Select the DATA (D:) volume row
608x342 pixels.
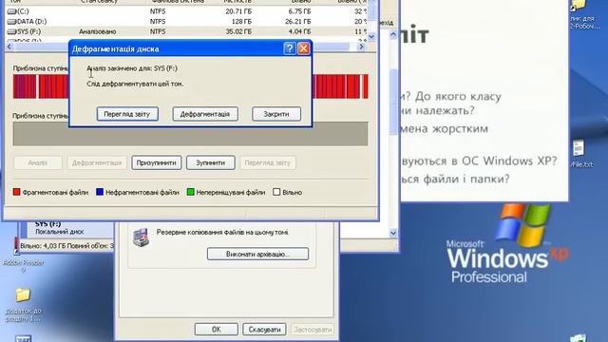click(x=186, y=21)
